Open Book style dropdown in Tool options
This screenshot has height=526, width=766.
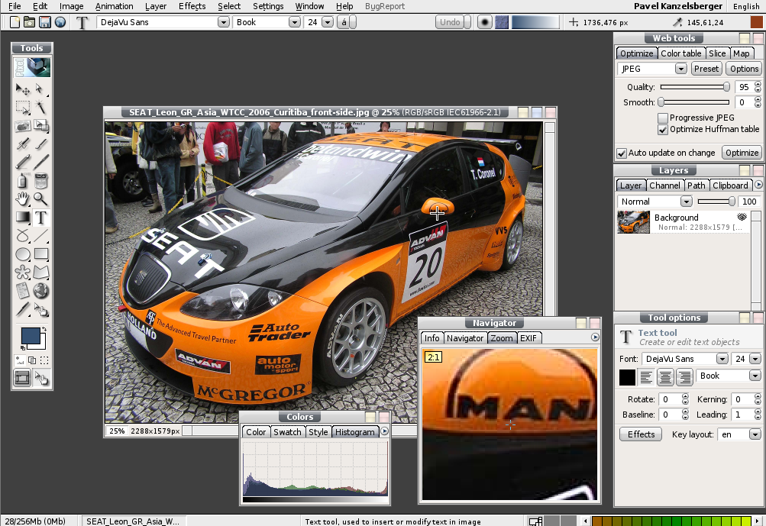tap(755, 376)
